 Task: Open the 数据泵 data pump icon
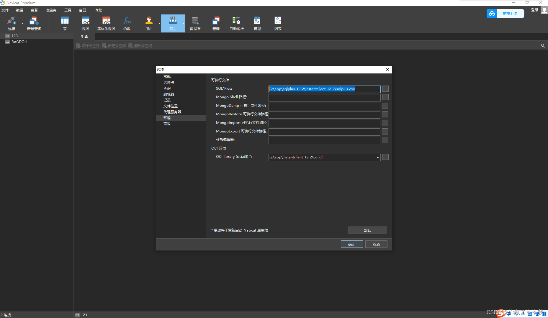195,23
